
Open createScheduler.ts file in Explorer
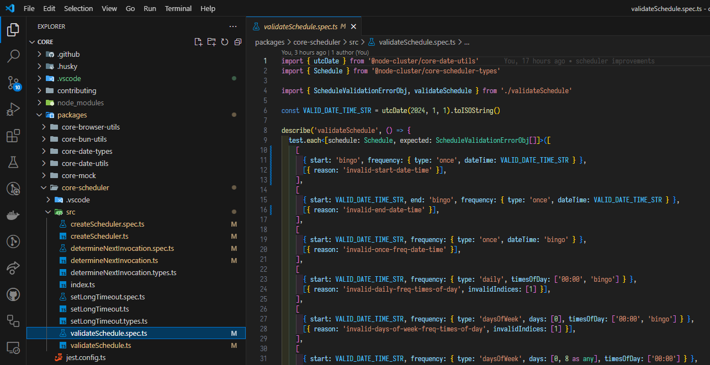coord(99,236)
